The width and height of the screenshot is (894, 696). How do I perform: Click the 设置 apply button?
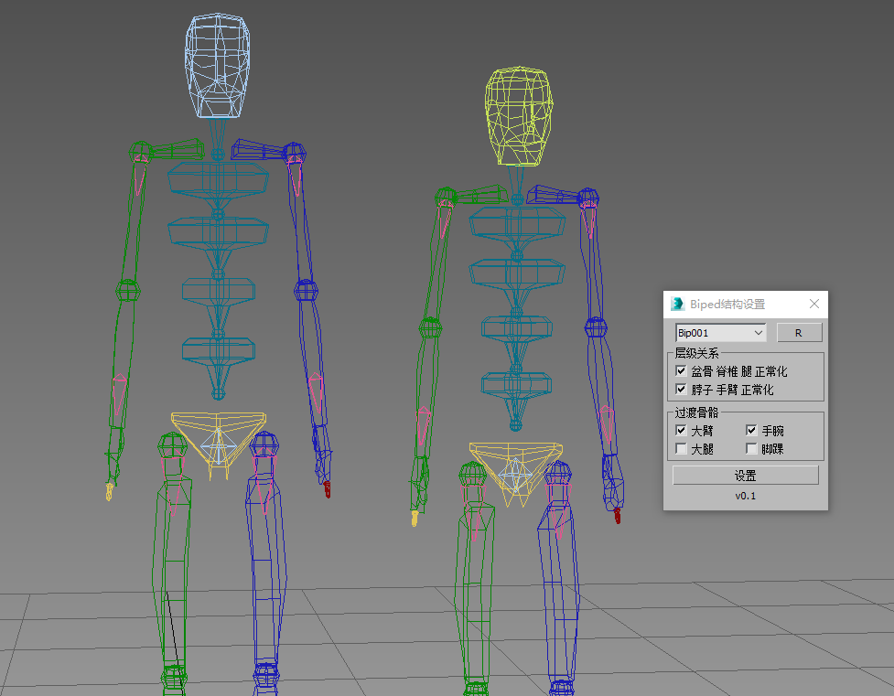(x=745, y=476)
